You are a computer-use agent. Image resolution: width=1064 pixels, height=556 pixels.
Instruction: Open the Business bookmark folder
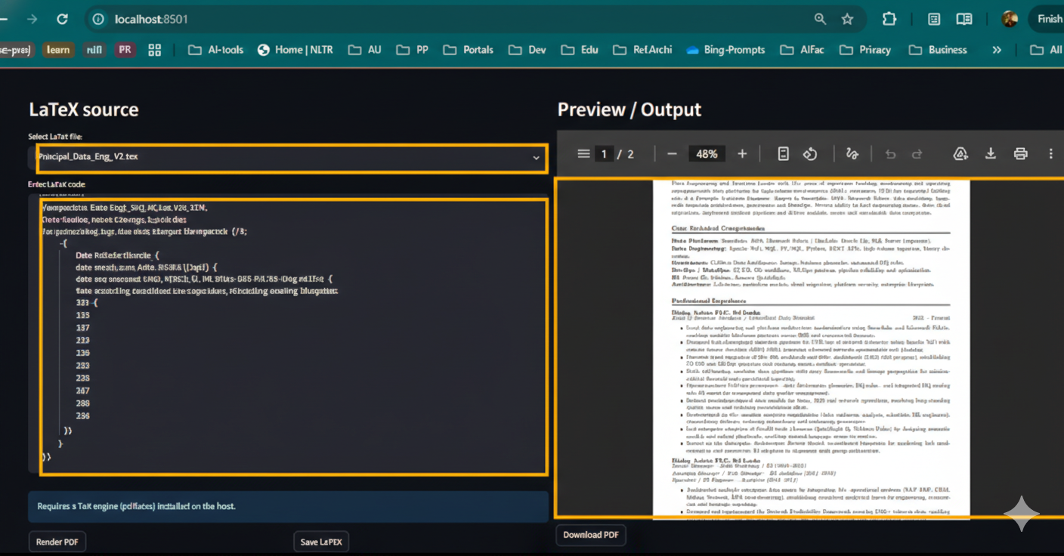pos(938,50)
